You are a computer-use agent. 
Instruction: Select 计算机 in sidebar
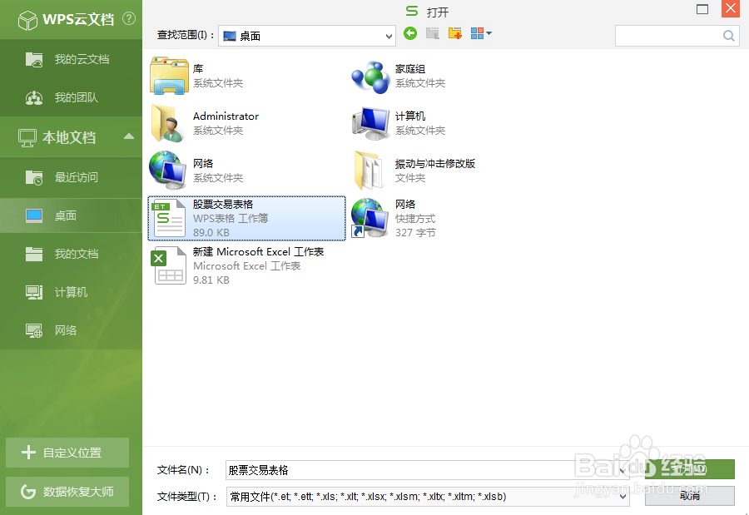tap(72, 292)
